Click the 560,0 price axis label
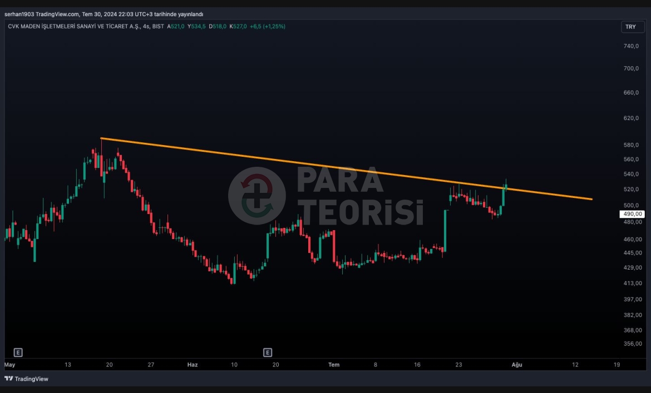 pos(631,159)
